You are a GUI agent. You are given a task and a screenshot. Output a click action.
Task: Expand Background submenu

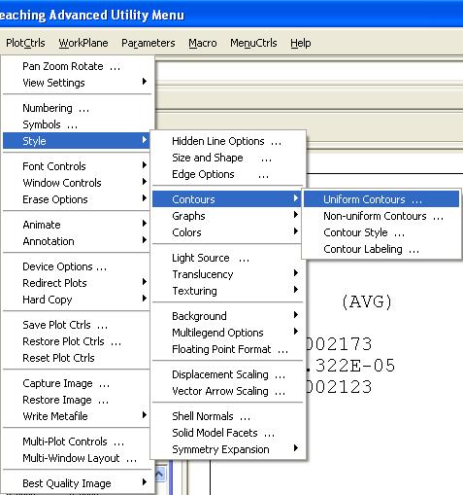[228, 316]
